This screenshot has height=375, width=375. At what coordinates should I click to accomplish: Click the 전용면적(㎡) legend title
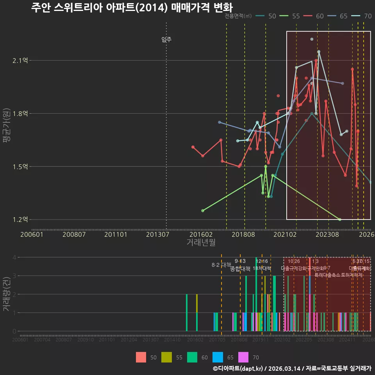pos(238,16)
